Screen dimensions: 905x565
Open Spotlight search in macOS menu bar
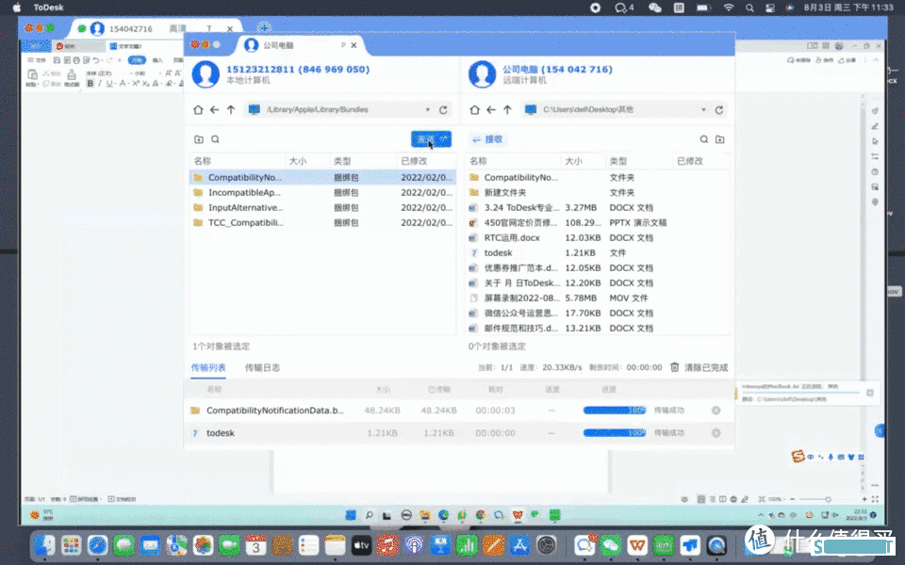point(749,8)
